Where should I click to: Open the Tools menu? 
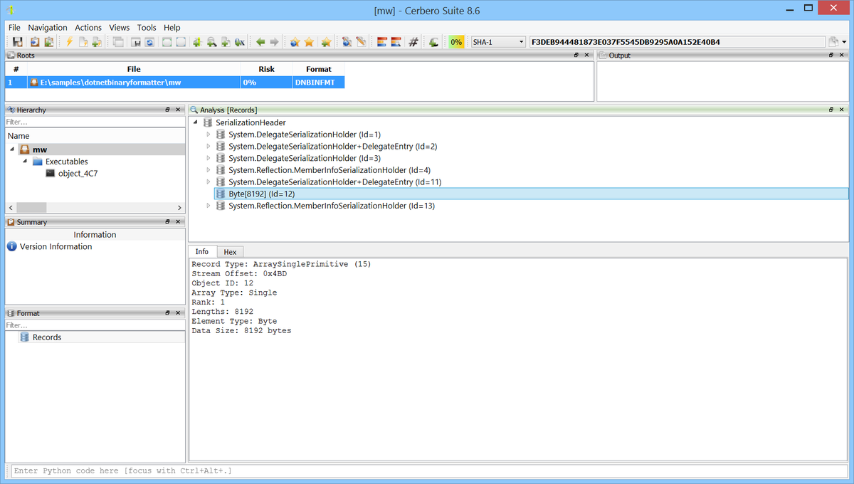(x=147, y=27)
